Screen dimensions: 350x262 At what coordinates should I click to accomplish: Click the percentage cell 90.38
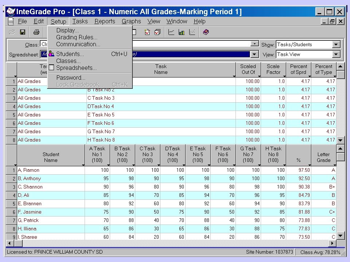[x=299, y=187]
